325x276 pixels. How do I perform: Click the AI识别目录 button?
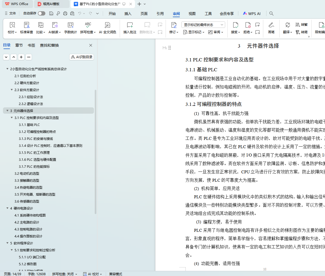[x=82, y=57]
